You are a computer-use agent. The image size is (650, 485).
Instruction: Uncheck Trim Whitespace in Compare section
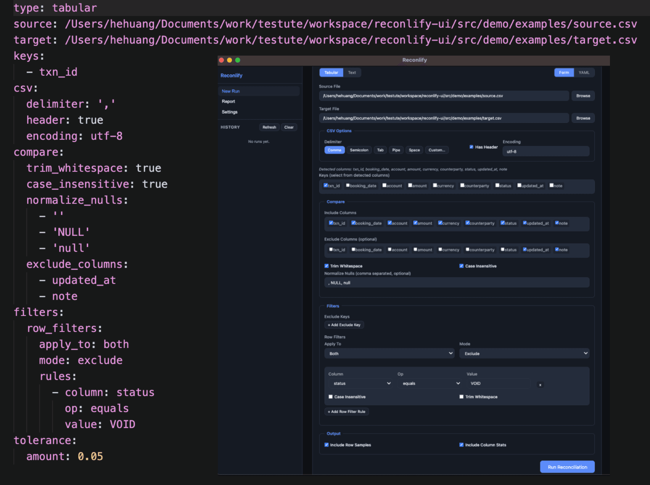point(327,266)
